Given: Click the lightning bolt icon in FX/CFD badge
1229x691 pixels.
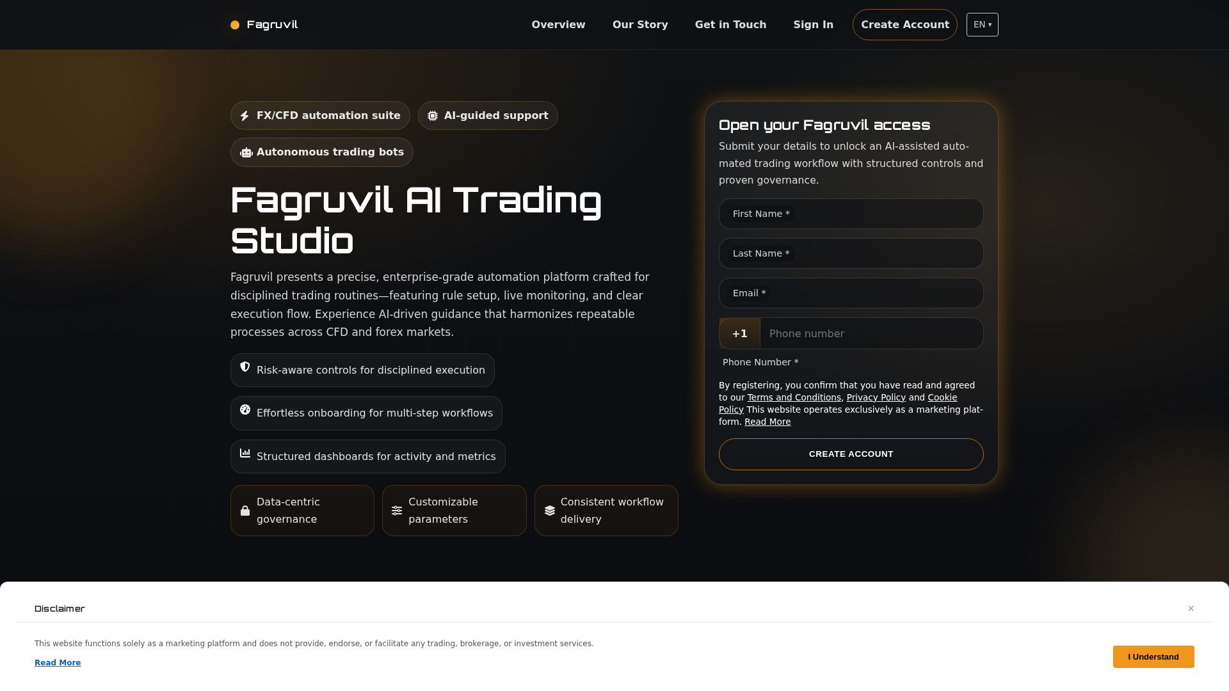Looking at the screenshot, I should 245,116.
